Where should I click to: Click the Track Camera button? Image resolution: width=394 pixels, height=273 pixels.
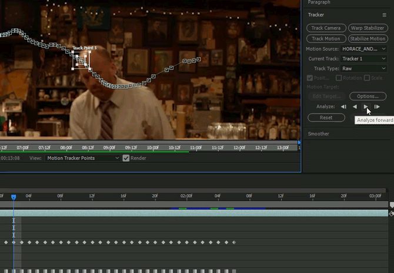[x=326, y=28]
